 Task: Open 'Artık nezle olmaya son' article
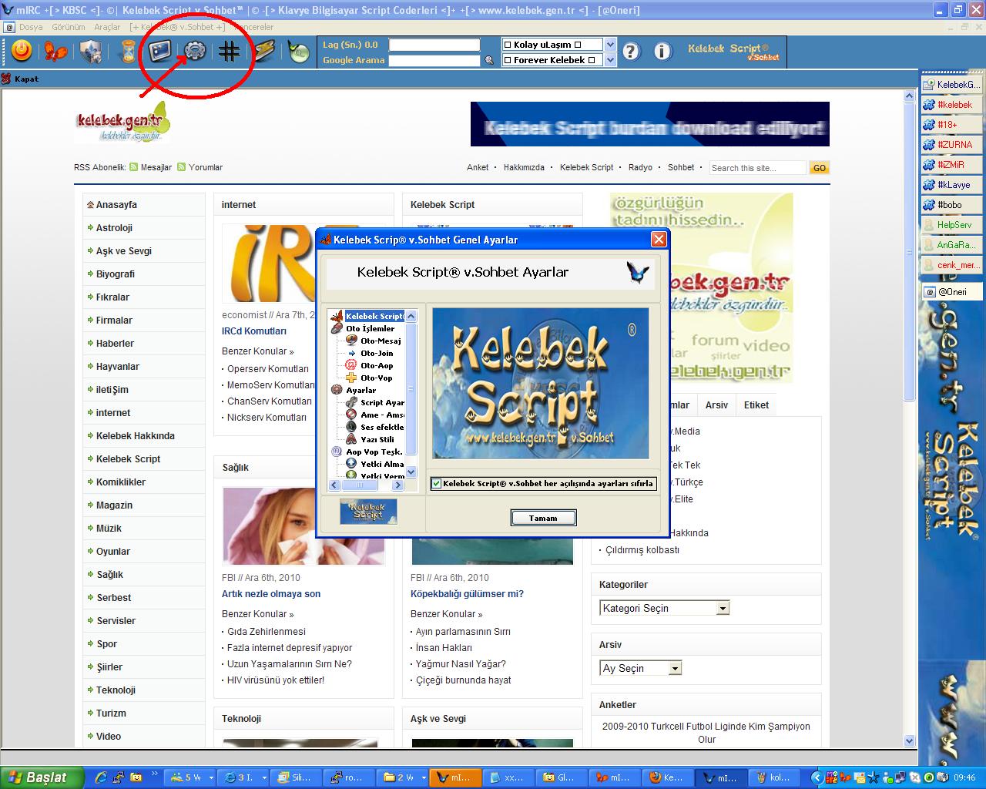coord(271,594)
